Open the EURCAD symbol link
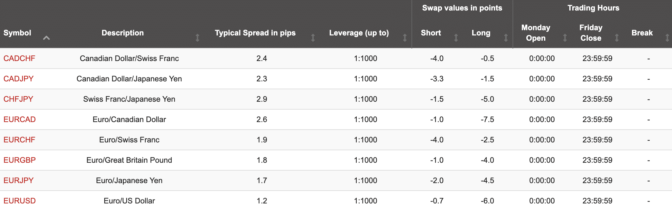Viewport: 672px width, 210px height. 20,119
